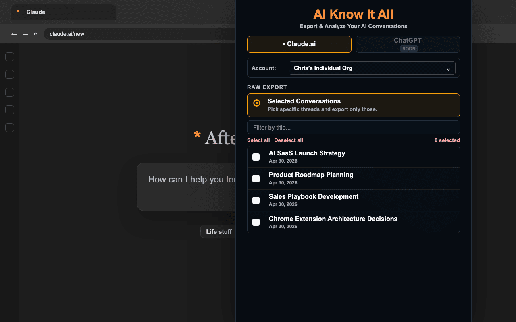
Task: Reload the page with refresh icon
Action: pos(35,34)
